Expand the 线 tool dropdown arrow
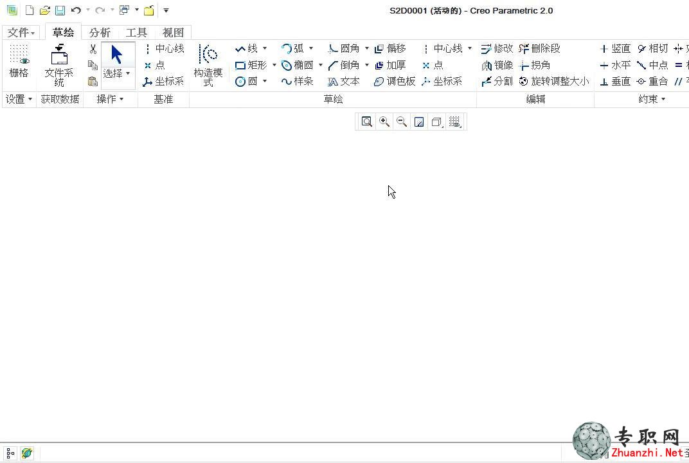This screenshot has width=689, height=463. coord(265,48)
